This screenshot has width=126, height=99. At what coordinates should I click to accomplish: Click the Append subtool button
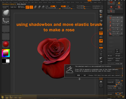(119, 59)
